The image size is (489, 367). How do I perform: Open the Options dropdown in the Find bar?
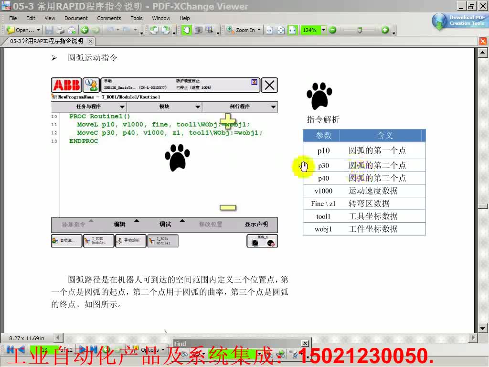point(153,350)
